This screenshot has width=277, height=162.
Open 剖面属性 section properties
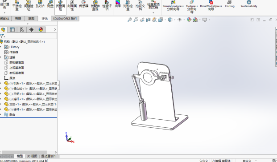[72, 5]
